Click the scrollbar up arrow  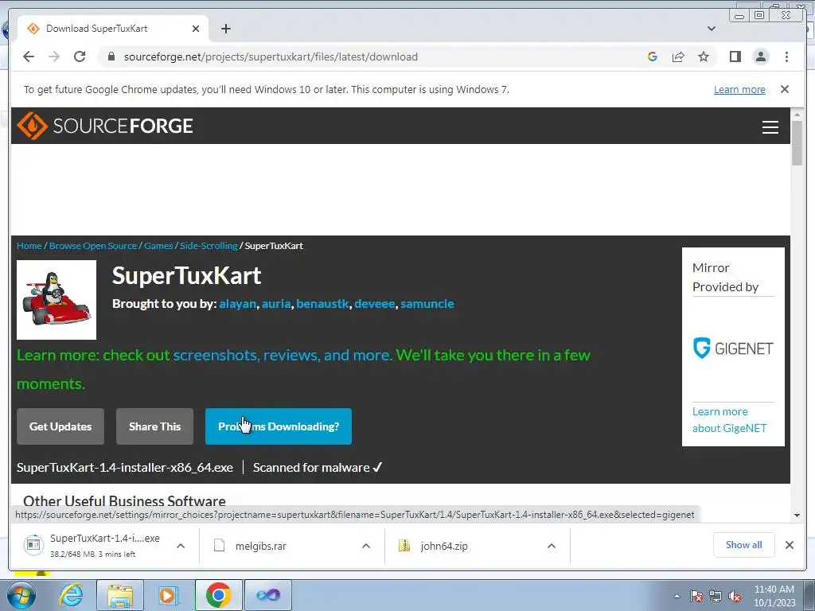tap(797, 114)
